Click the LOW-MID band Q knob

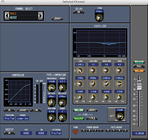[x=93, y=70]
